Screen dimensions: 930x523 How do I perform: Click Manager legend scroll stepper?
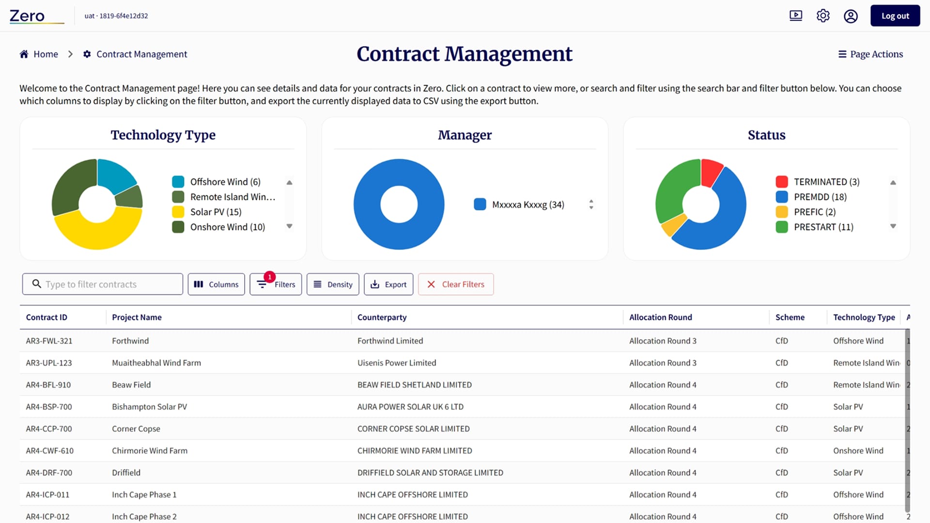(x=591, y=204)
